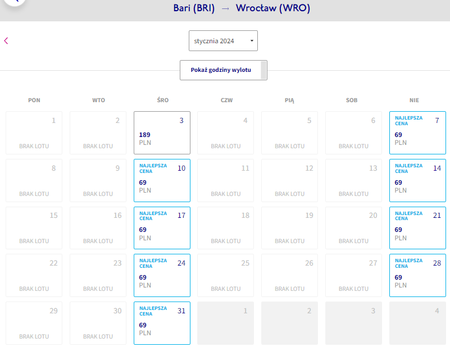Choose January 10 at 69 PLN
This screenshot has height=347, width=450.
click(x=162, y=180)
